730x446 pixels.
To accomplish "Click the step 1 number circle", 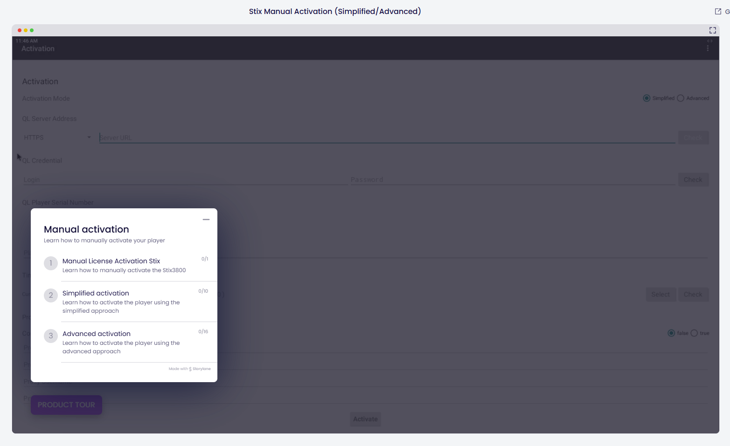I will pos(51,263).
